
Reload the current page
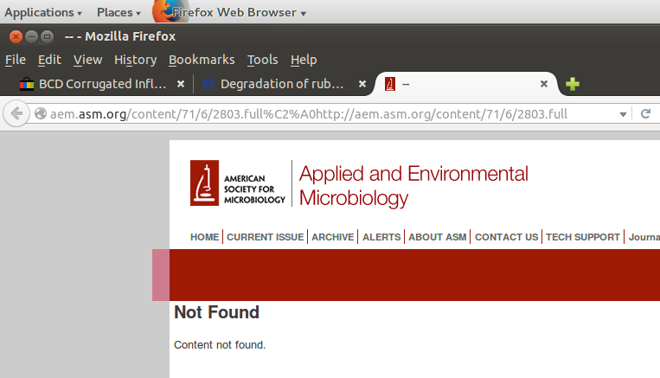tap(645, 114)
